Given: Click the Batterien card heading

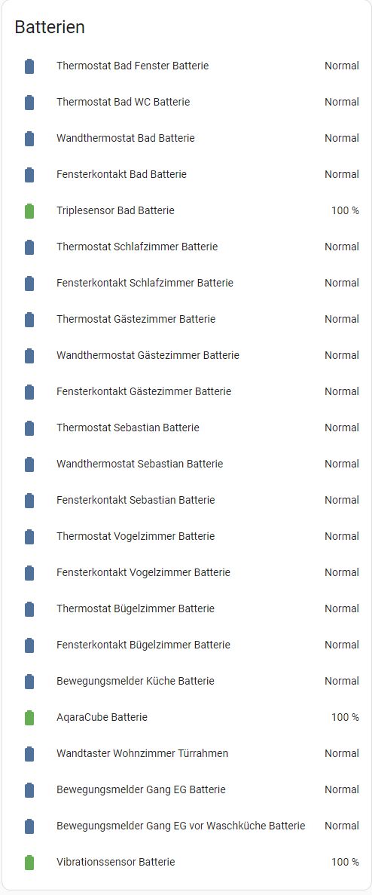Looking at the screenshot, I should click(50, 27).
